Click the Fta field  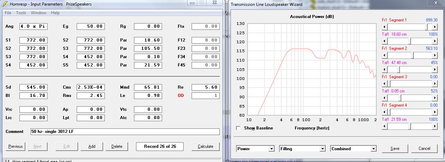[x=205, y=26]
